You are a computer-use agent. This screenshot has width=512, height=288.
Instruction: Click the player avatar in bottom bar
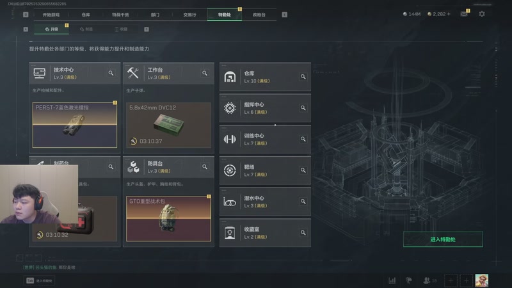point(482,280)
